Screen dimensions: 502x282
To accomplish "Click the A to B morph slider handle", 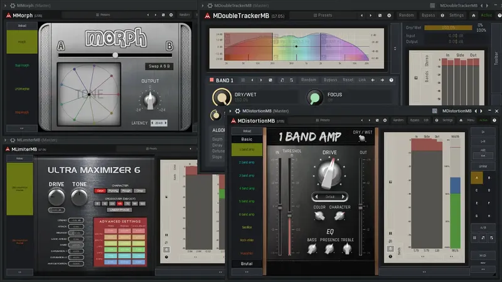I will 115,55.
